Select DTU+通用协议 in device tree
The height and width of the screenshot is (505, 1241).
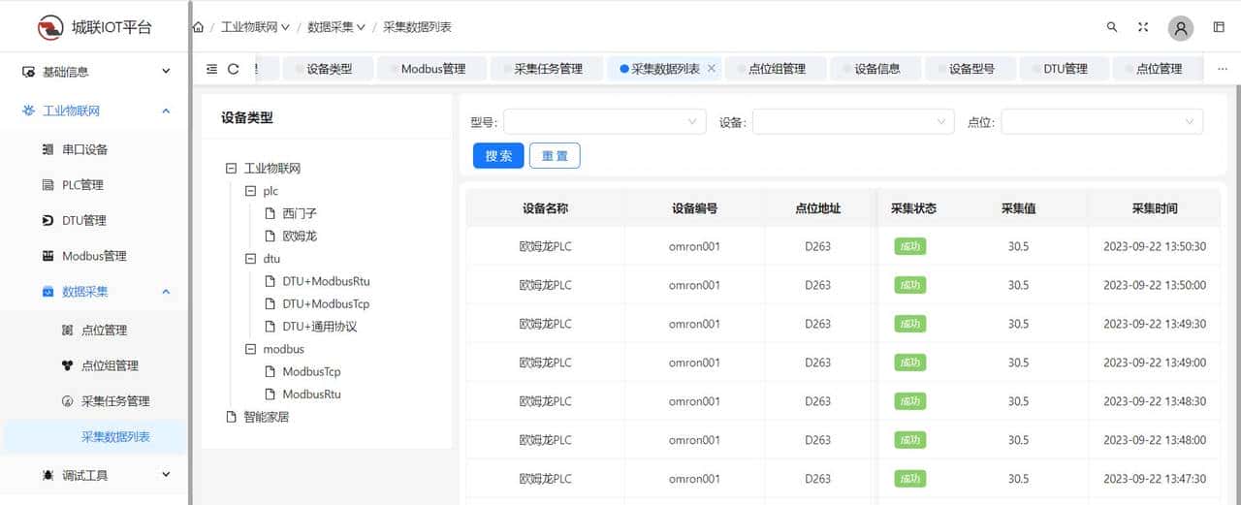320,327
